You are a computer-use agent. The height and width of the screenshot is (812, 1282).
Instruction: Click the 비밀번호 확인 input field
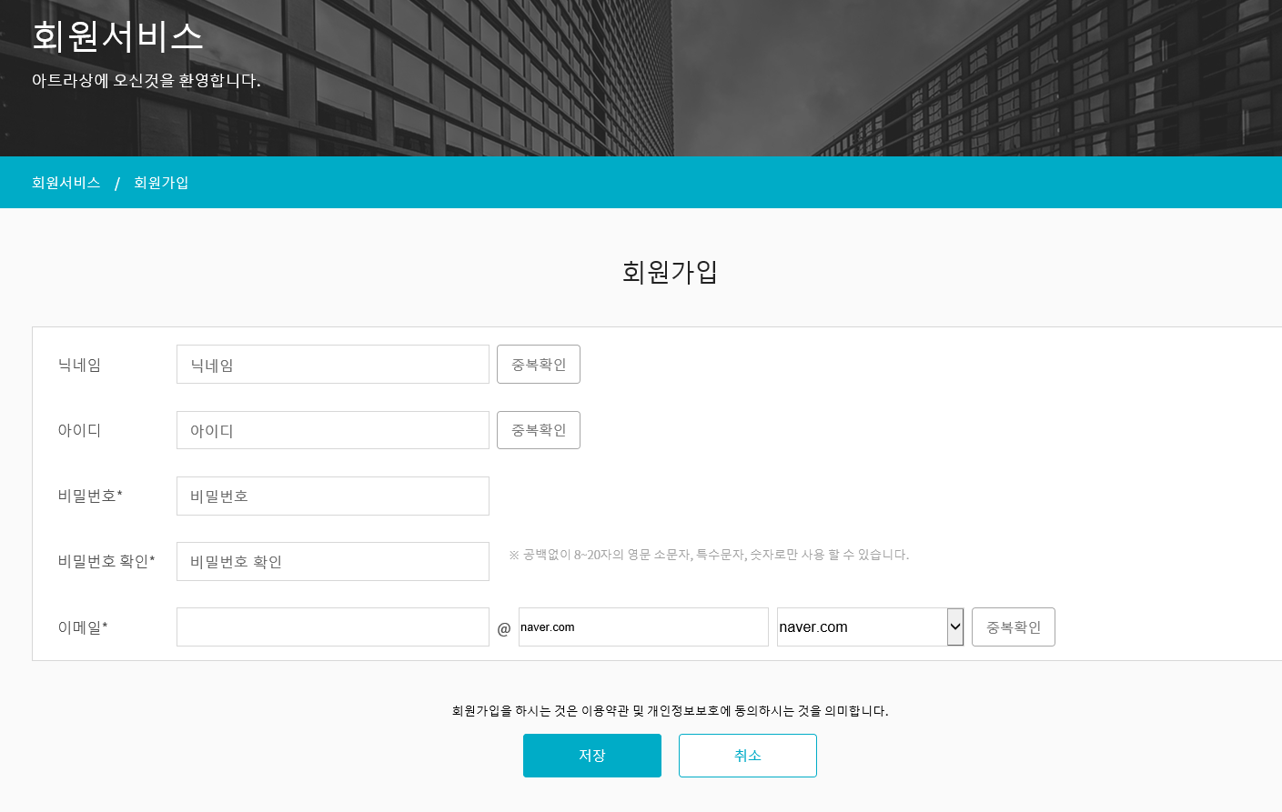click(333, 561)
